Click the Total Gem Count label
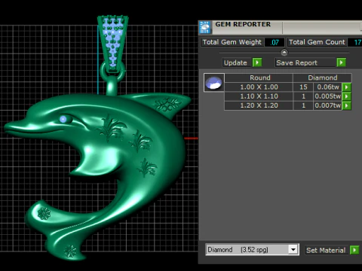This screenshot has height=271, width=362. pyautogui.click(x=317, y=42)
